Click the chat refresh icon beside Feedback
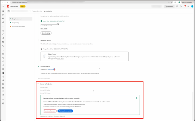 tap(177, 6)
